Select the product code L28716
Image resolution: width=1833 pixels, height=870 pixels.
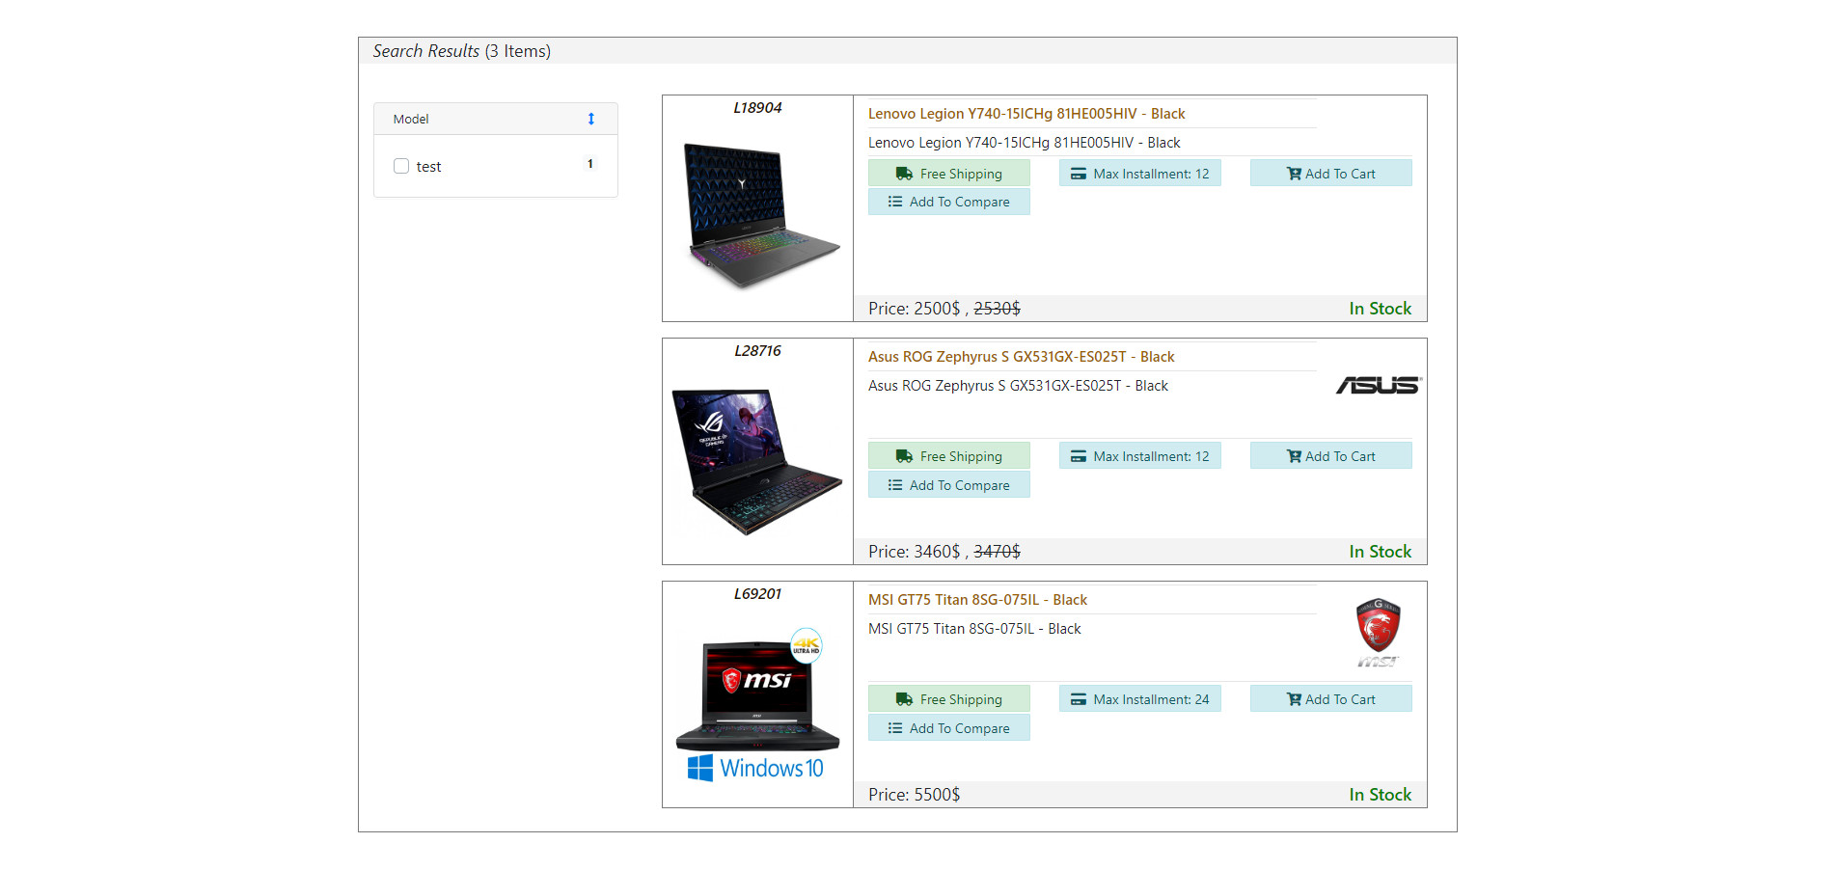point(757,351)
